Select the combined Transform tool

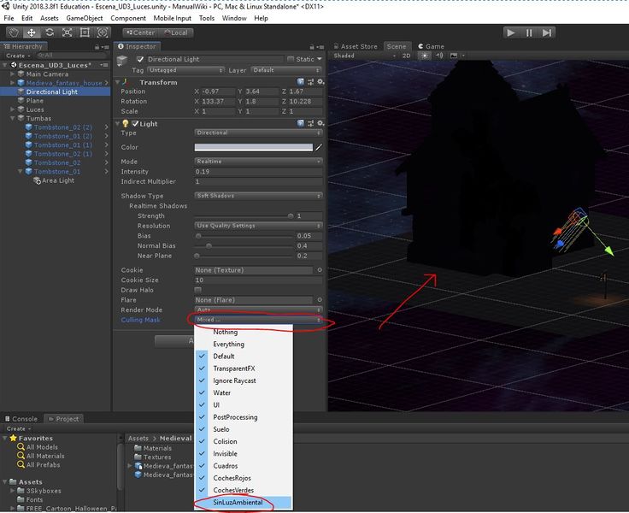pyautogui.click(x=103, y=32)
